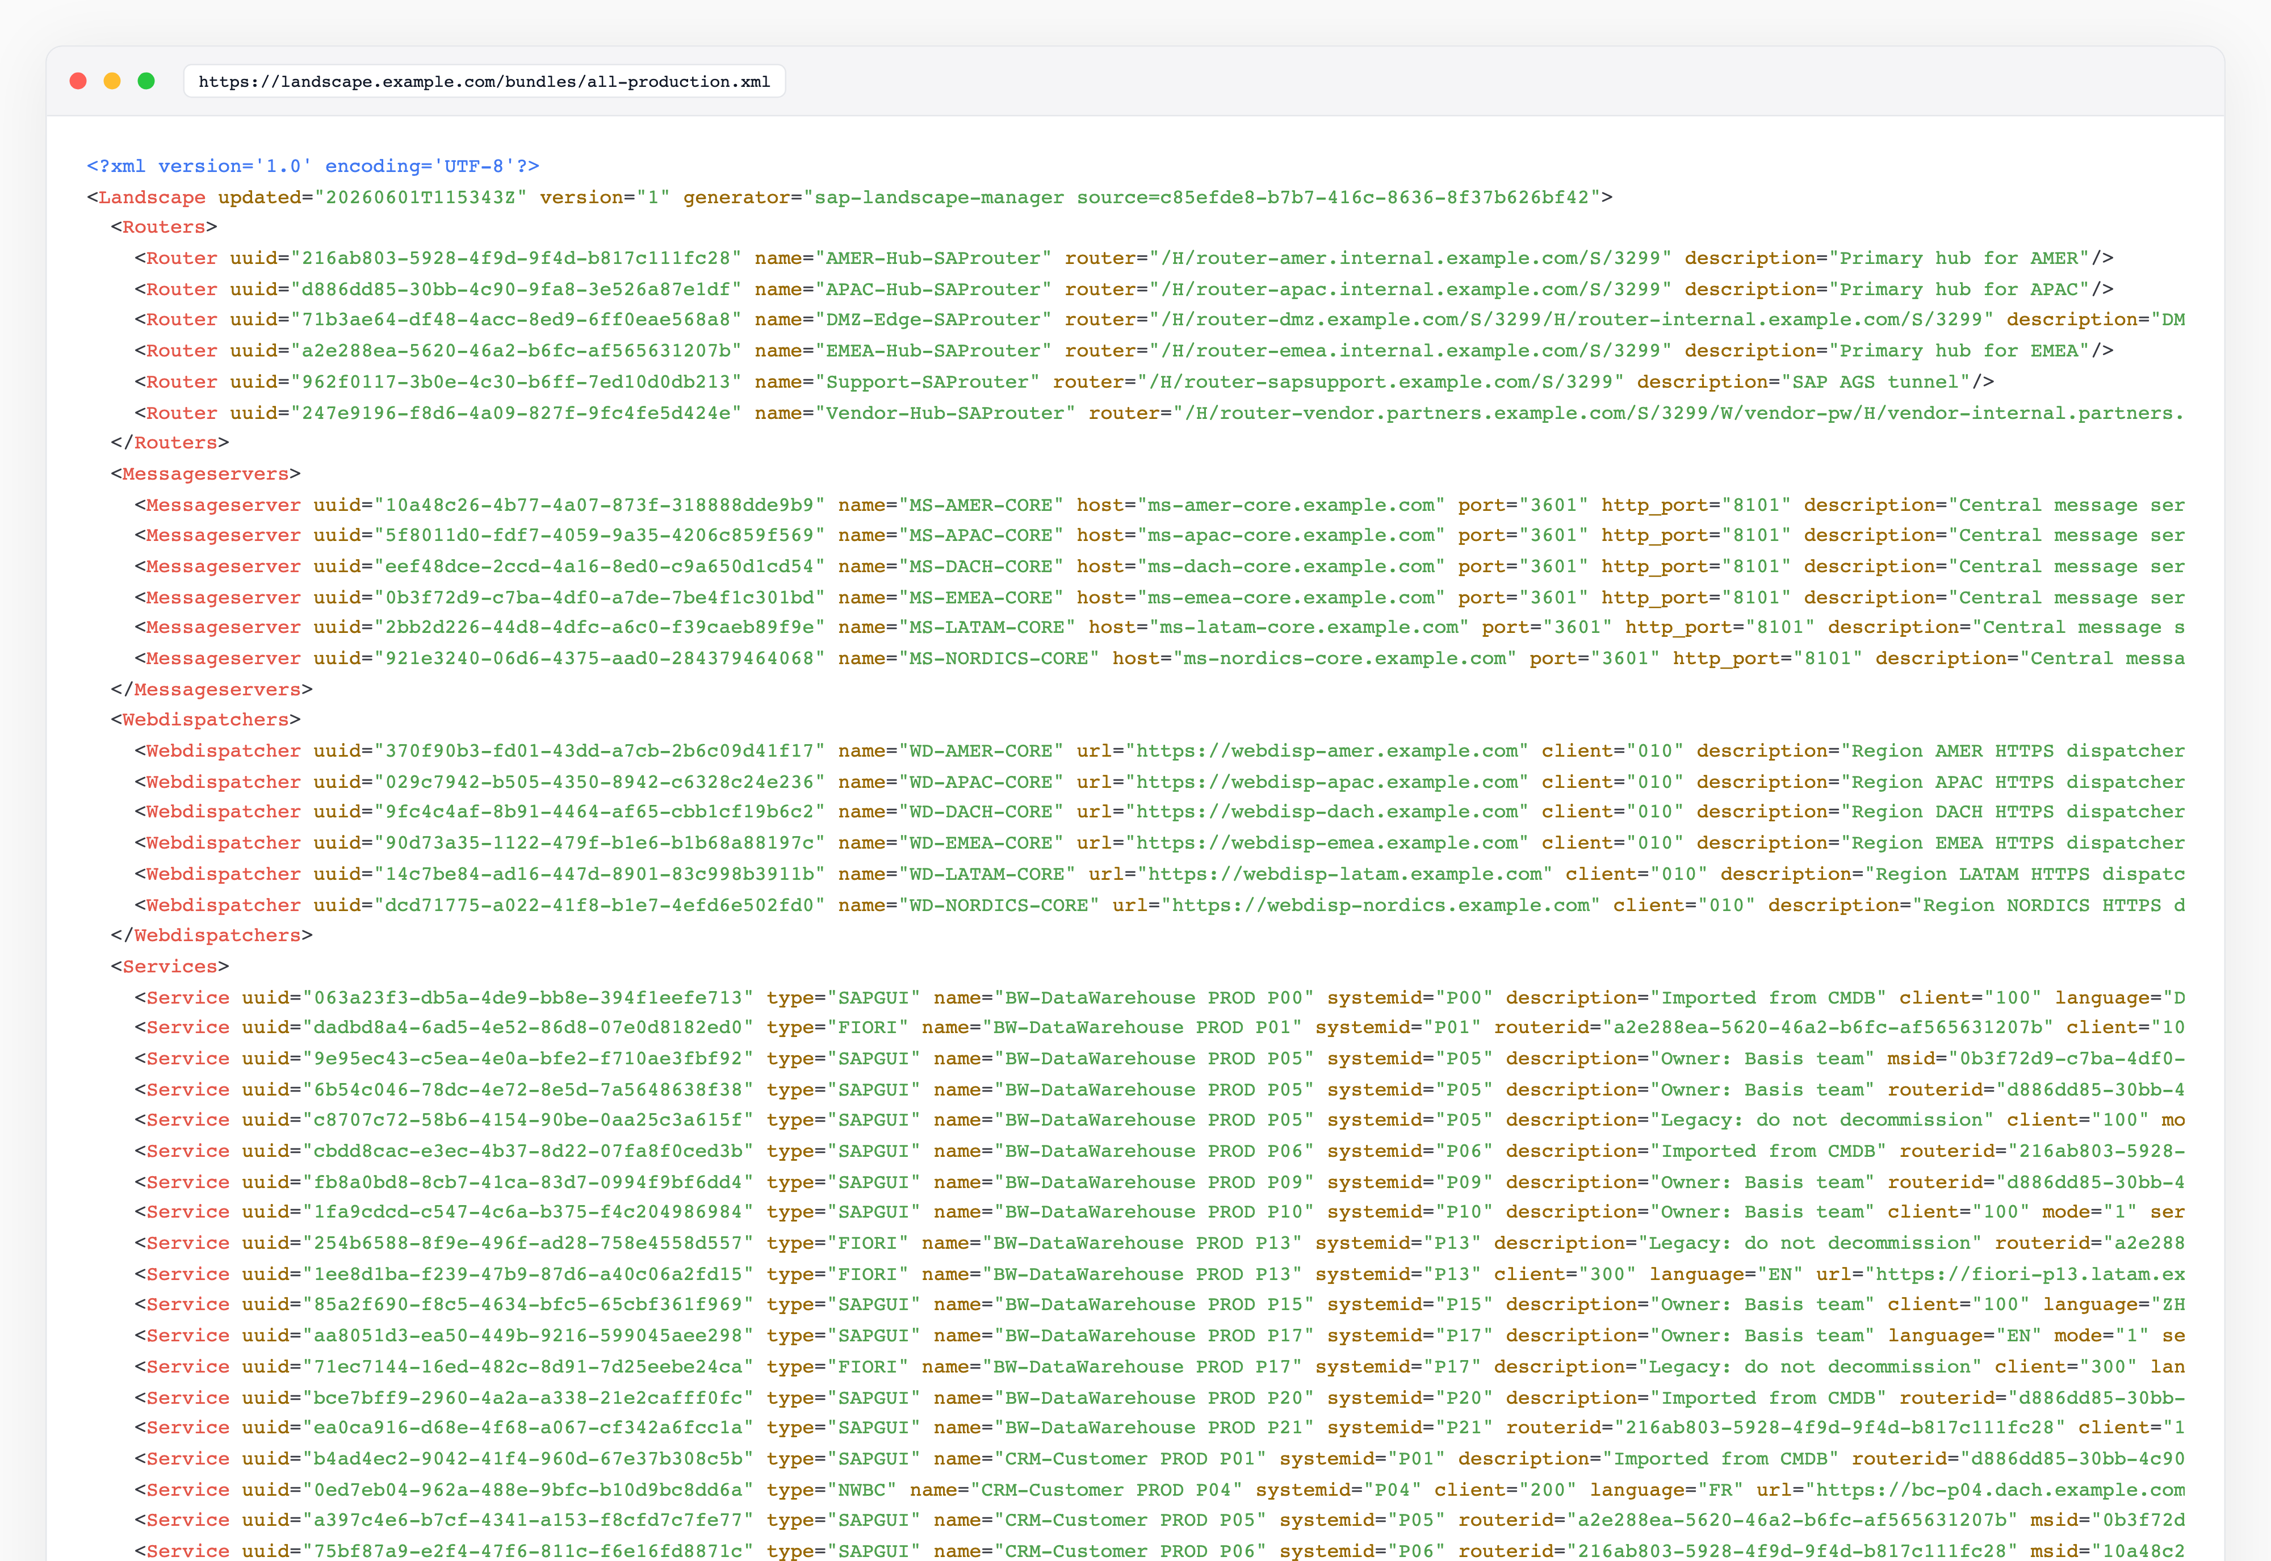Click the green maximize window dot

point(146,81)
